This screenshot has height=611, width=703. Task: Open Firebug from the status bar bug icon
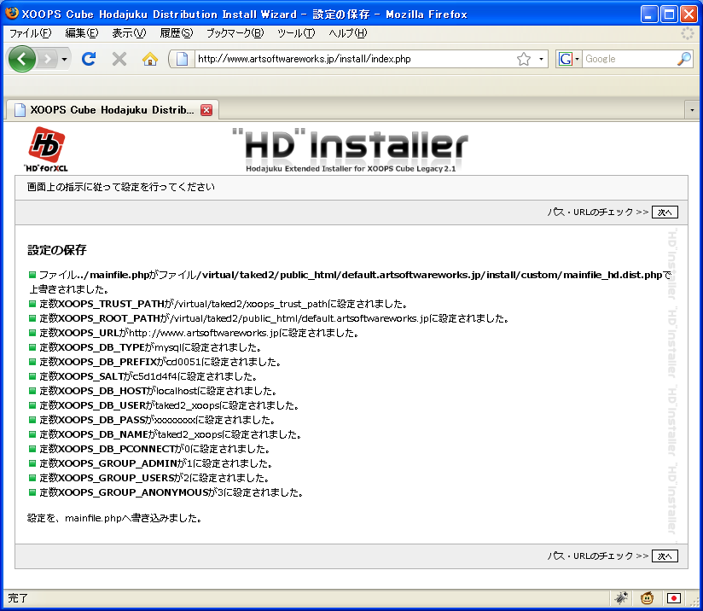(621, 598)
